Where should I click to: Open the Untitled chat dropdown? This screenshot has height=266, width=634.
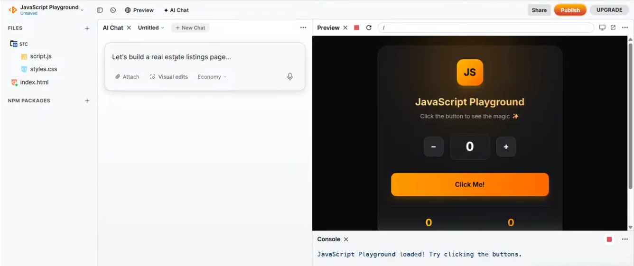[151, 28]
